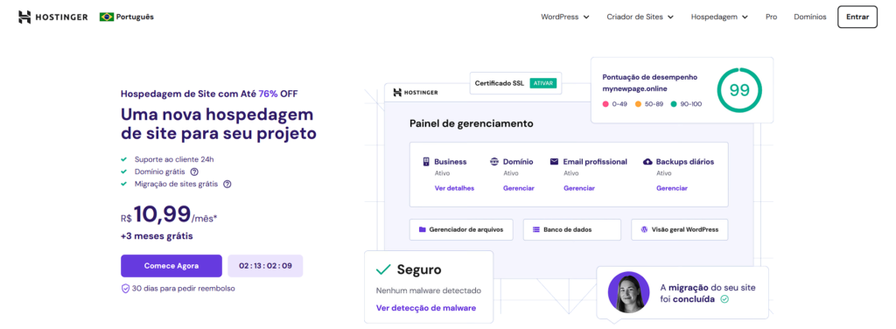Click the database icon in Banco de dados
The height and width of the screenshot is (329, 896).
(x=536, y=229)
